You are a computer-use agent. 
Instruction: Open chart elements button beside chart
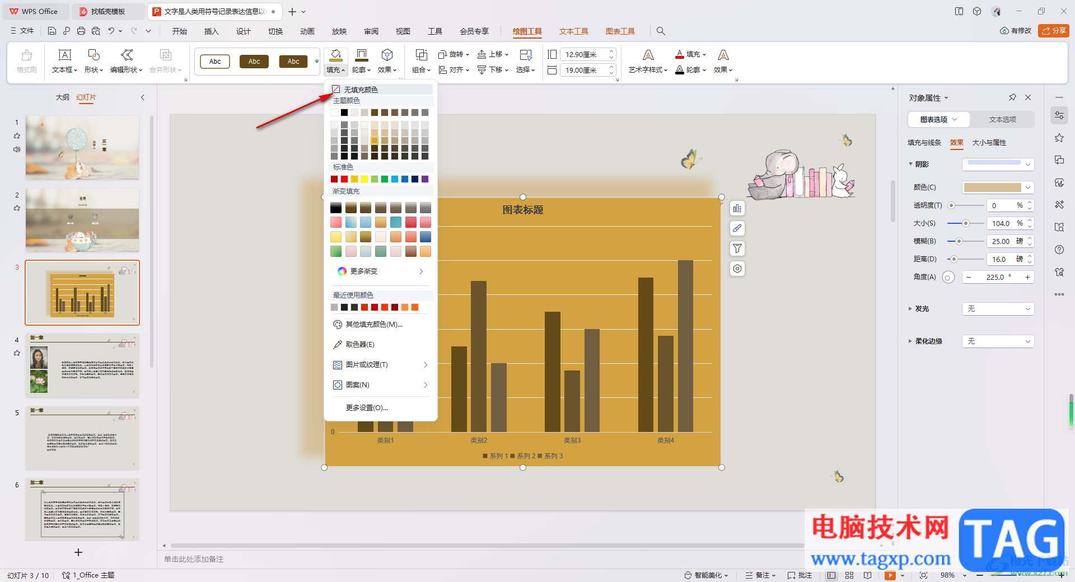pyautogui.click(x=737, y=208)
